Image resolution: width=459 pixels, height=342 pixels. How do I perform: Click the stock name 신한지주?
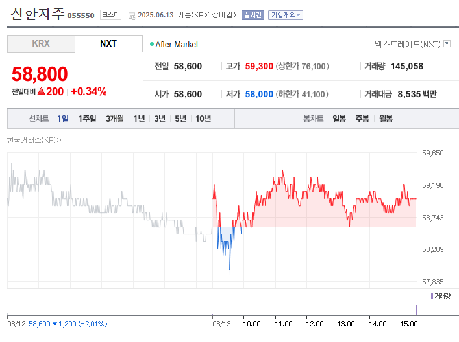37,14
